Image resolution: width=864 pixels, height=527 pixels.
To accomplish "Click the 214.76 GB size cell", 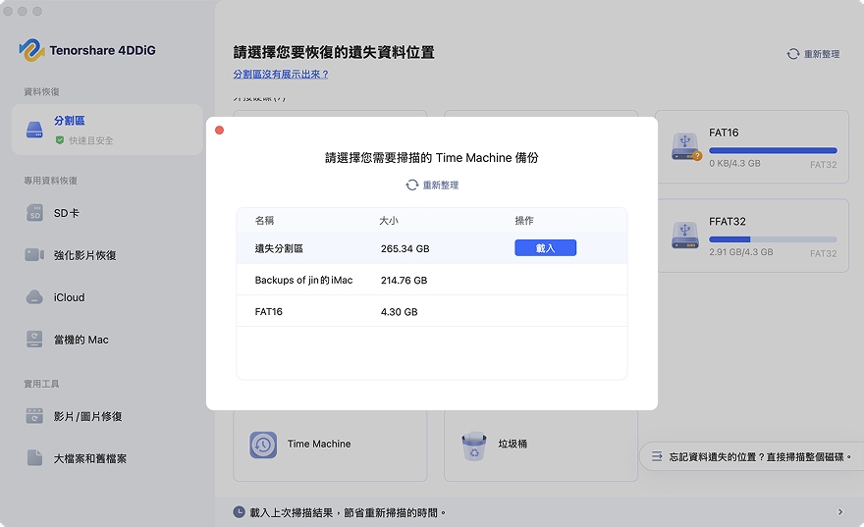I will (404, 280).
